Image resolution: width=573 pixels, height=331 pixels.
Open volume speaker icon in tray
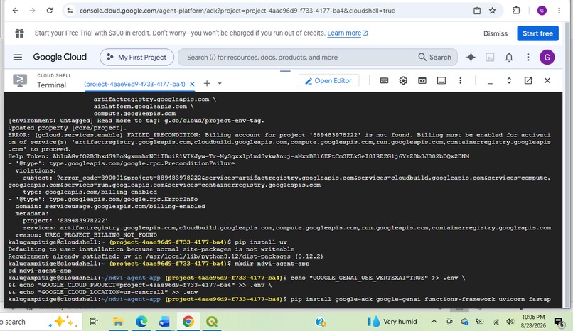coord(510,322)
